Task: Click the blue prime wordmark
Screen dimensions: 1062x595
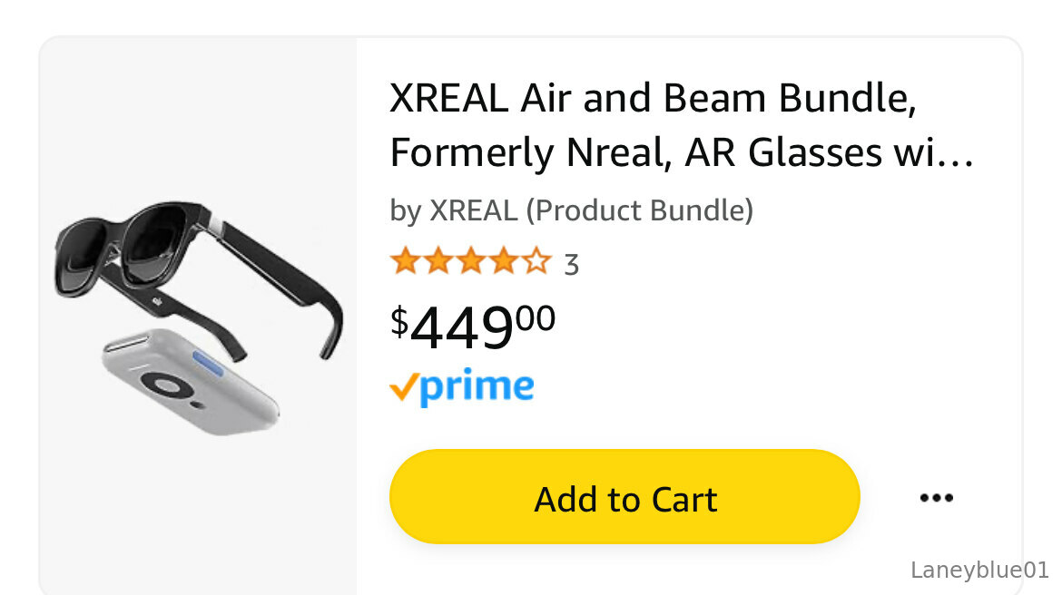Action: click(477, 388)
